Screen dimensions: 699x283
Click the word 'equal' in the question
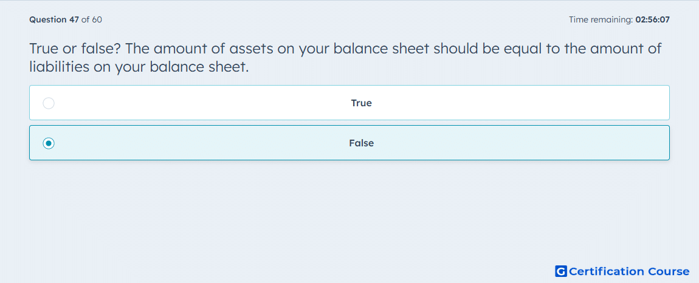[x=522, y=49]
